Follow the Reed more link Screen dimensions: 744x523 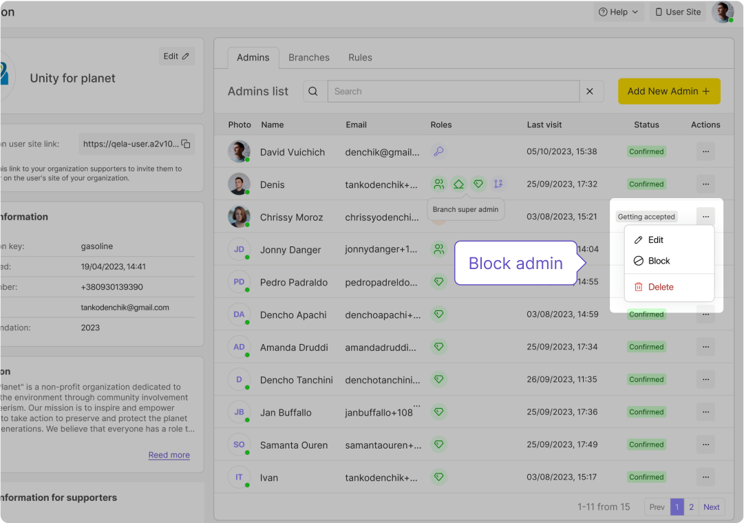pos(169,455)
